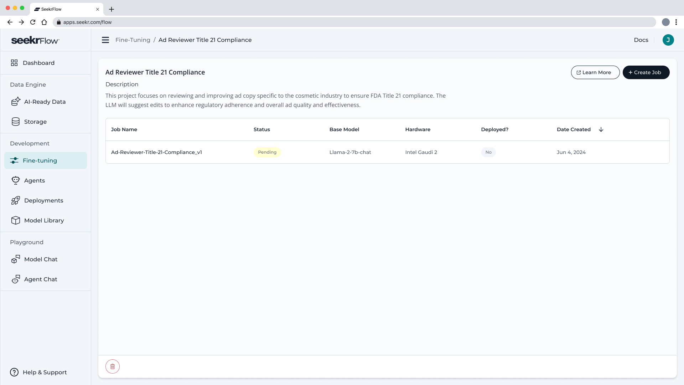Click the SeekrFlow logo
Image resolution: width=684 pixels, height=385 pixels.
point(35,40)
